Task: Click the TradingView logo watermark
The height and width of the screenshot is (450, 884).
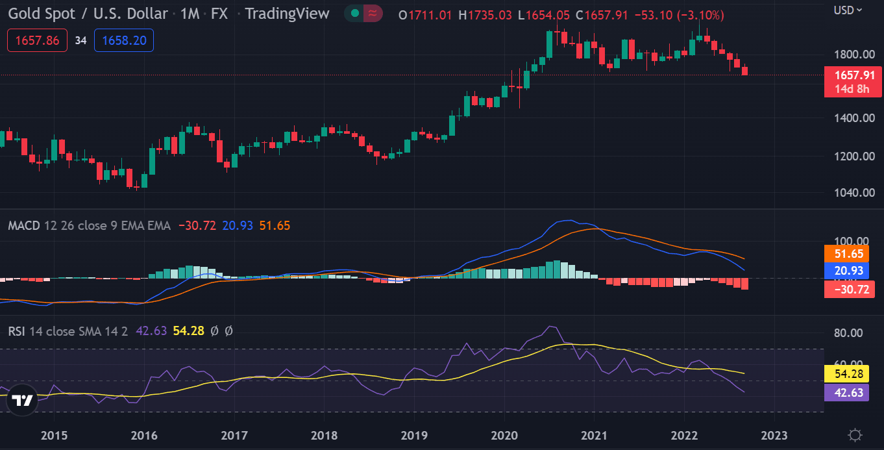Action: 23,400
